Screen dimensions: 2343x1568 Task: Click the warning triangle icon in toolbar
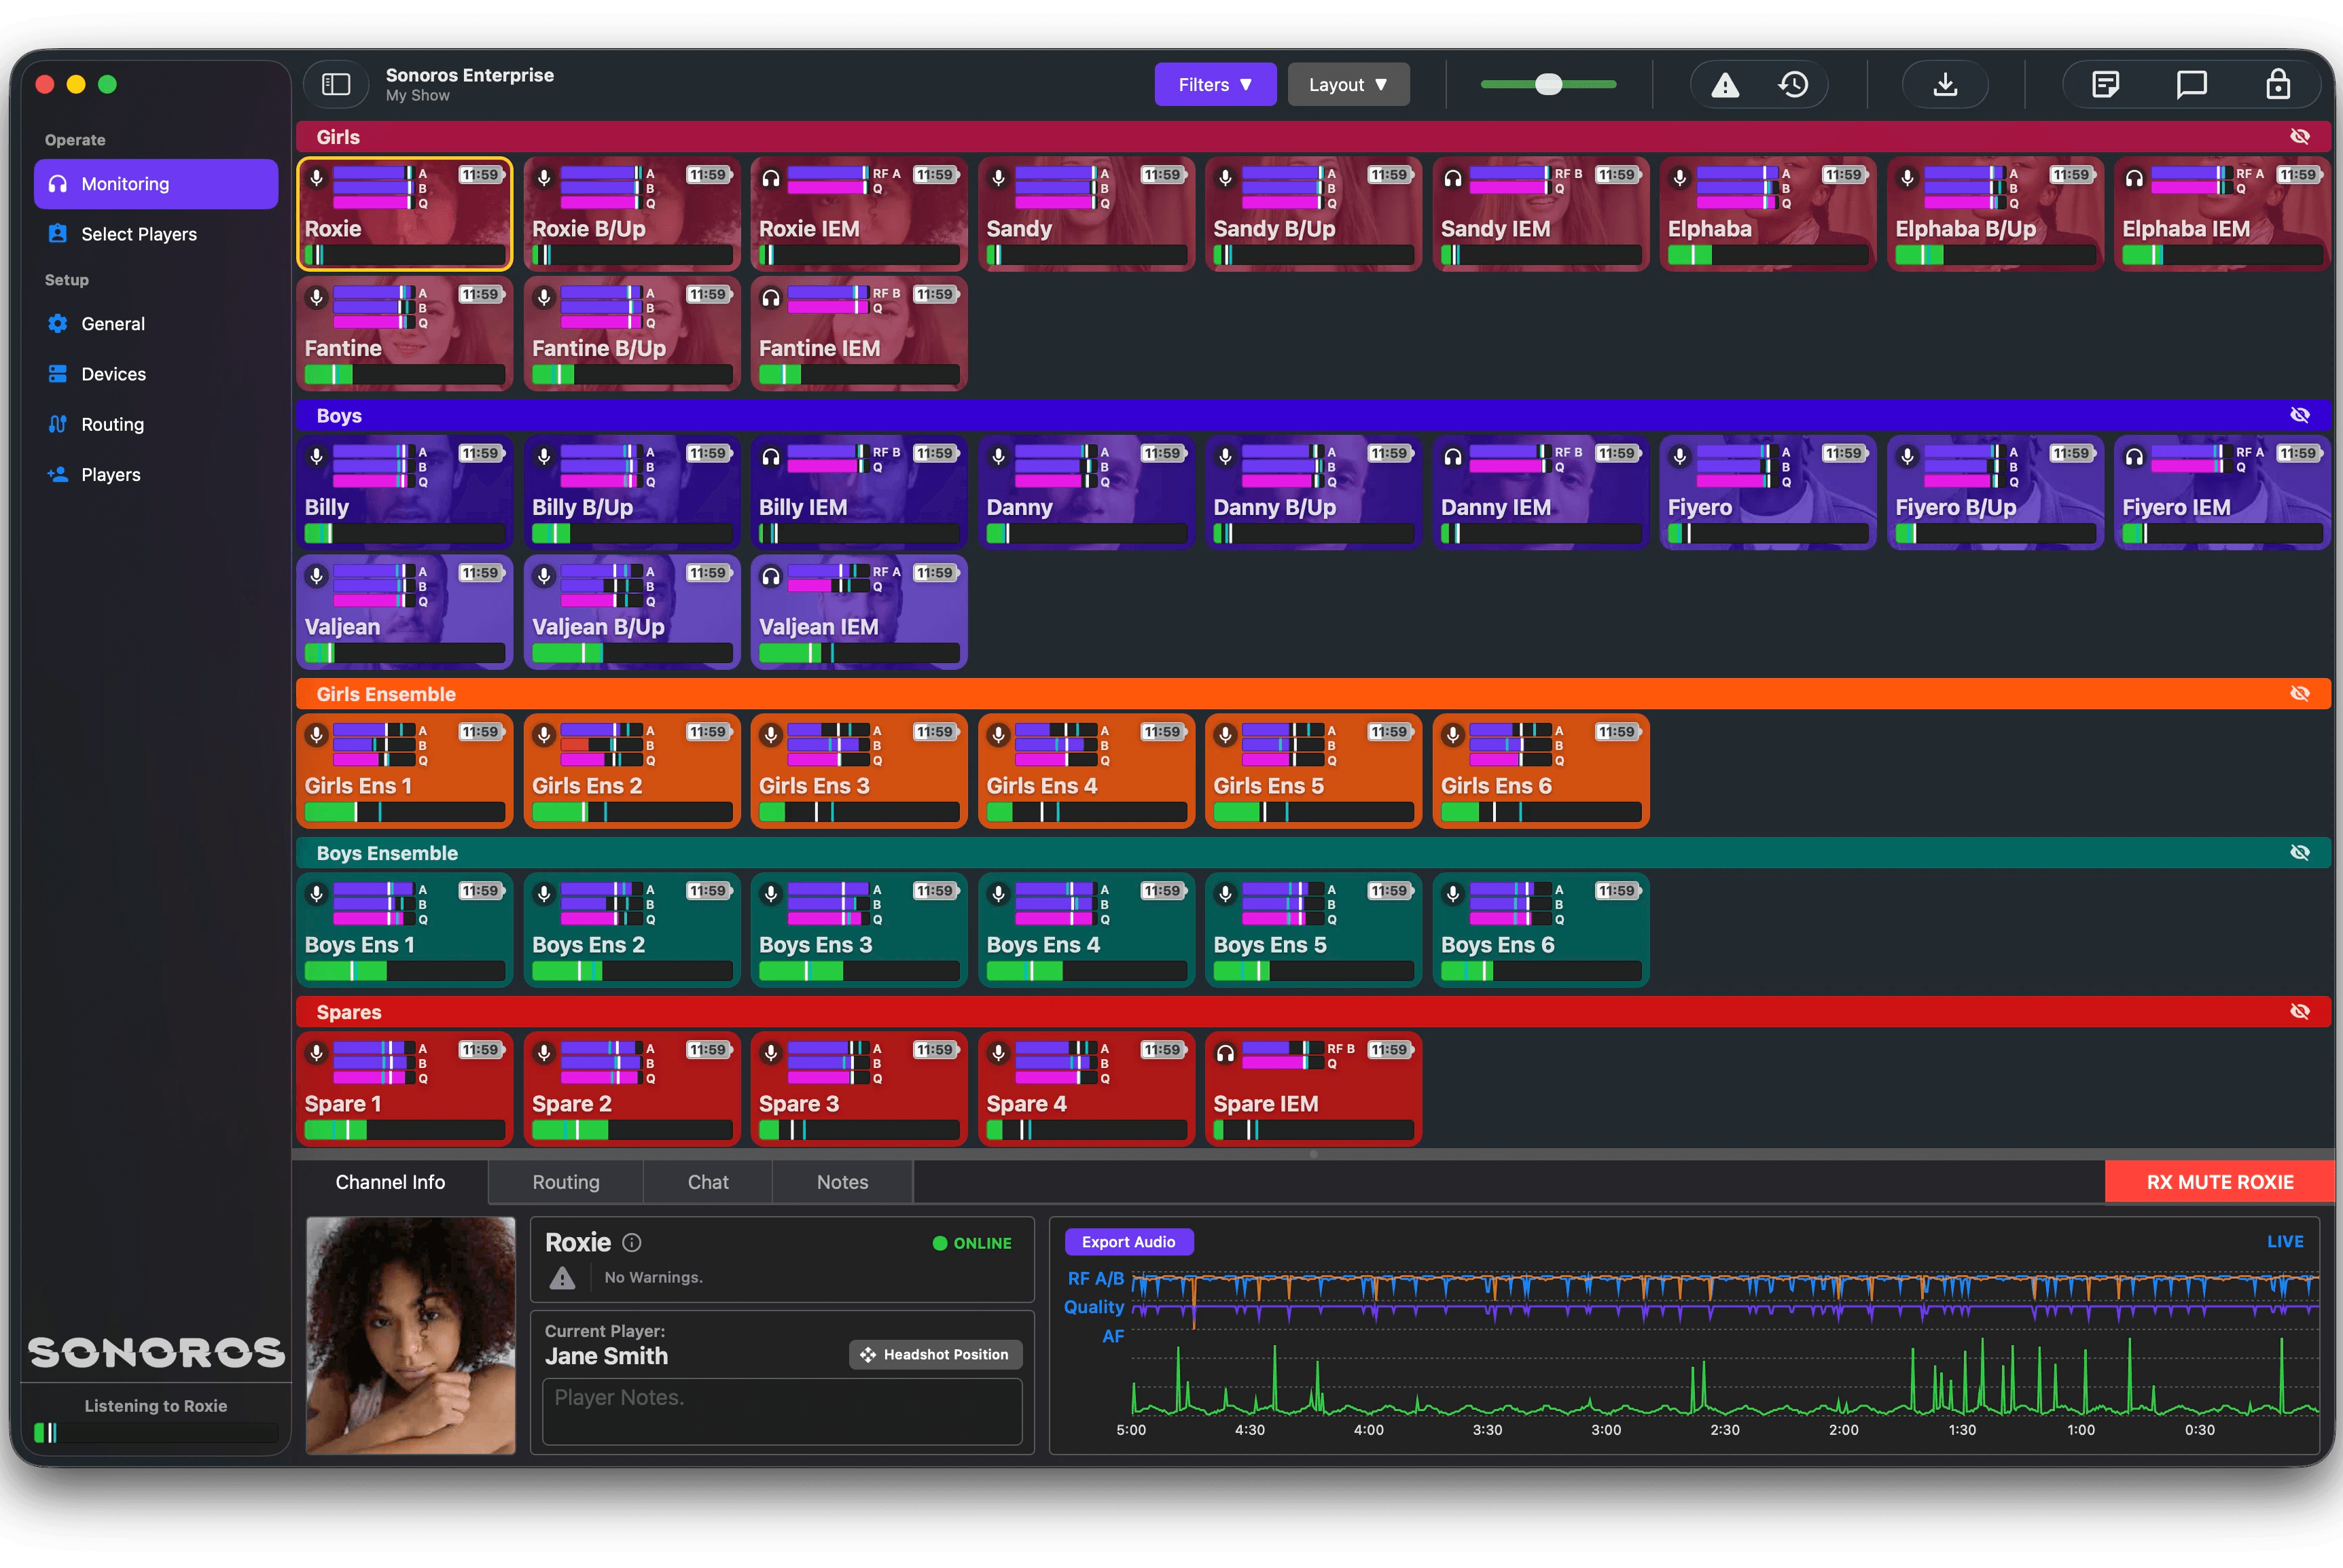(x=1724, y=85)
